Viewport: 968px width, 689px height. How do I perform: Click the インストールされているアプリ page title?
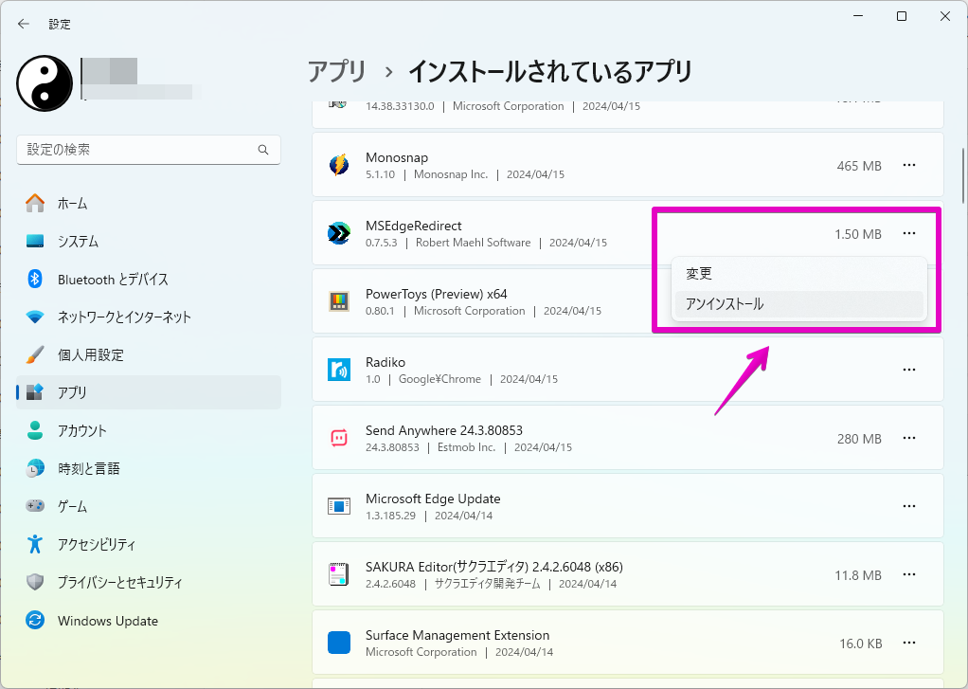[550, 72]
